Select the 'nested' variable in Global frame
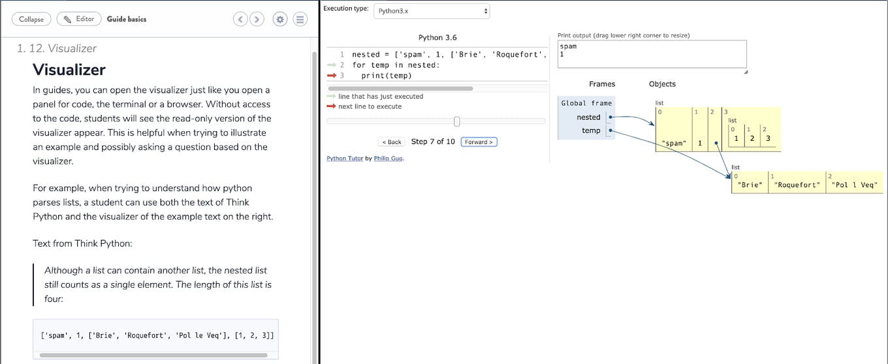This screenshot has width=888, height=364. [x=588, y=117]
